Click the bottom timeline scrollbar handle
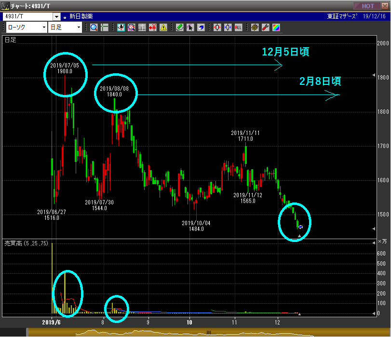 click(209, 332)
